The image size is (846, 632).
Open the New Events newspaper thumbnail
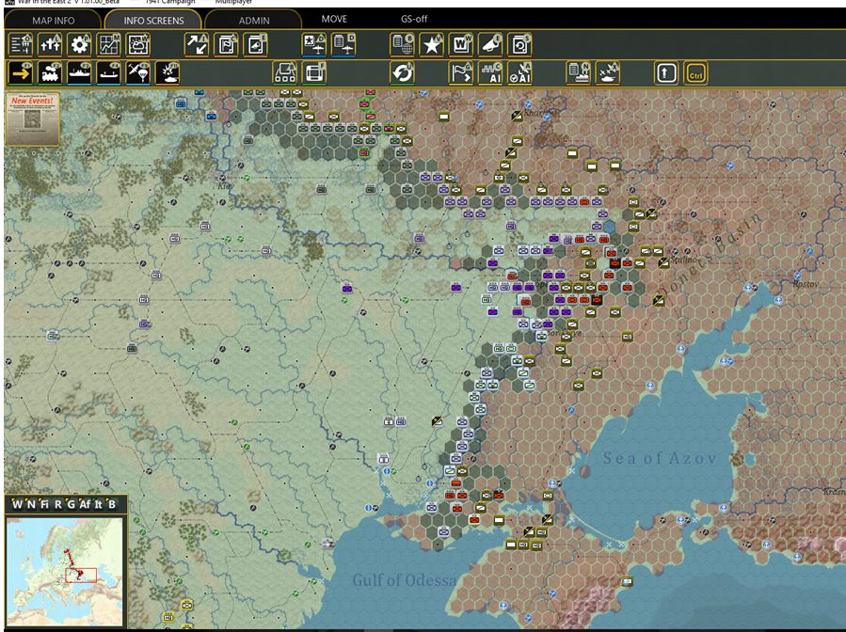click(32, 118)
